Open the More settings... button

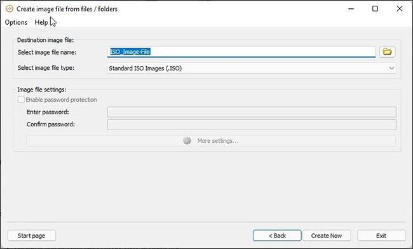pyautogui.click(x=211, y=141)
